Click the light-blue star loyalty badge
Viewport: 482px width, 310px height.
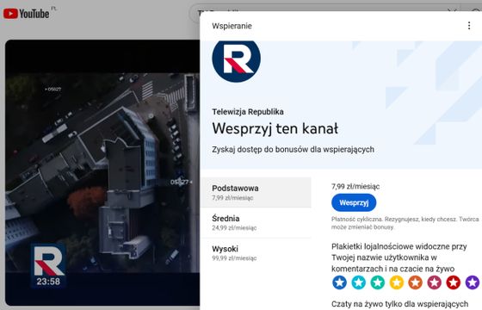click(x=358, y=282)
